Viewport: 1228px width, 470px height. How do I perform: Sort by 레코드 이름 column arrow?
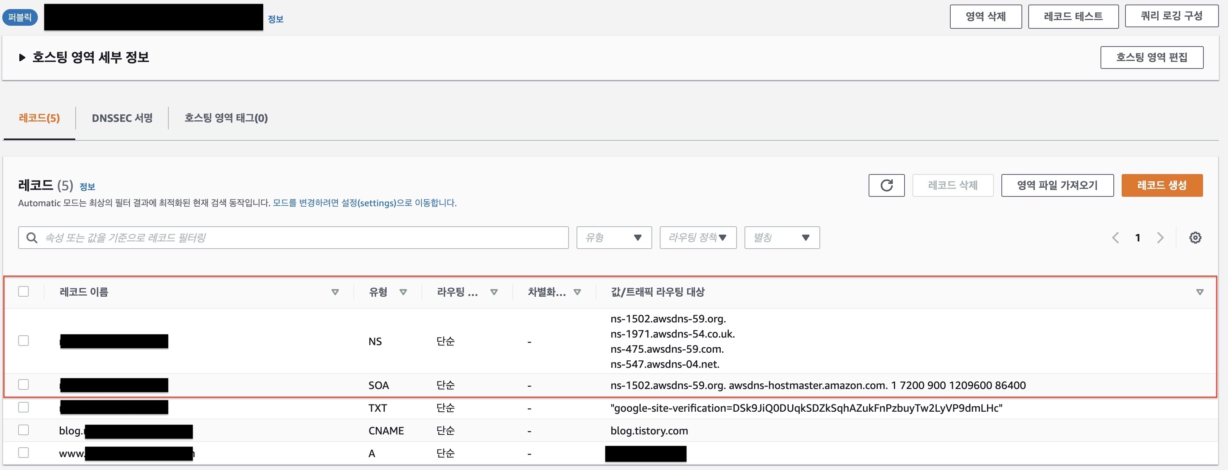click(335, 292)
